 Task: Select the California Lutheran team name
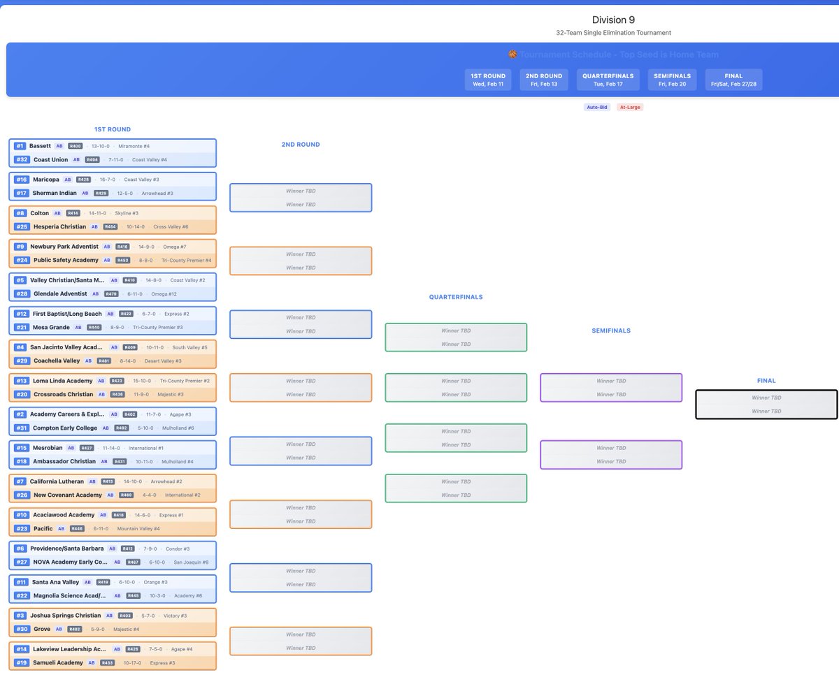pos(57,481)
